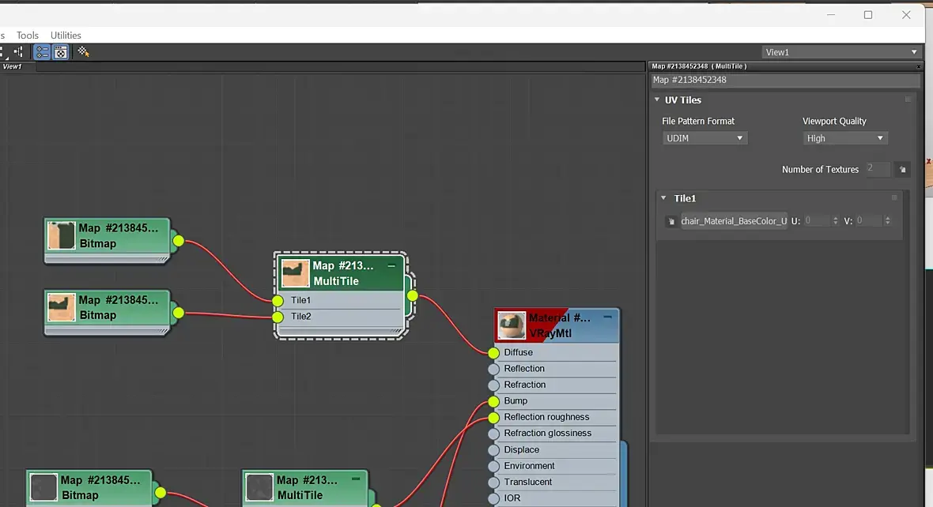933x507 pixels.
Task: Collapse the bottom MultiTile node with minus
Action: [x=355, y=479]
